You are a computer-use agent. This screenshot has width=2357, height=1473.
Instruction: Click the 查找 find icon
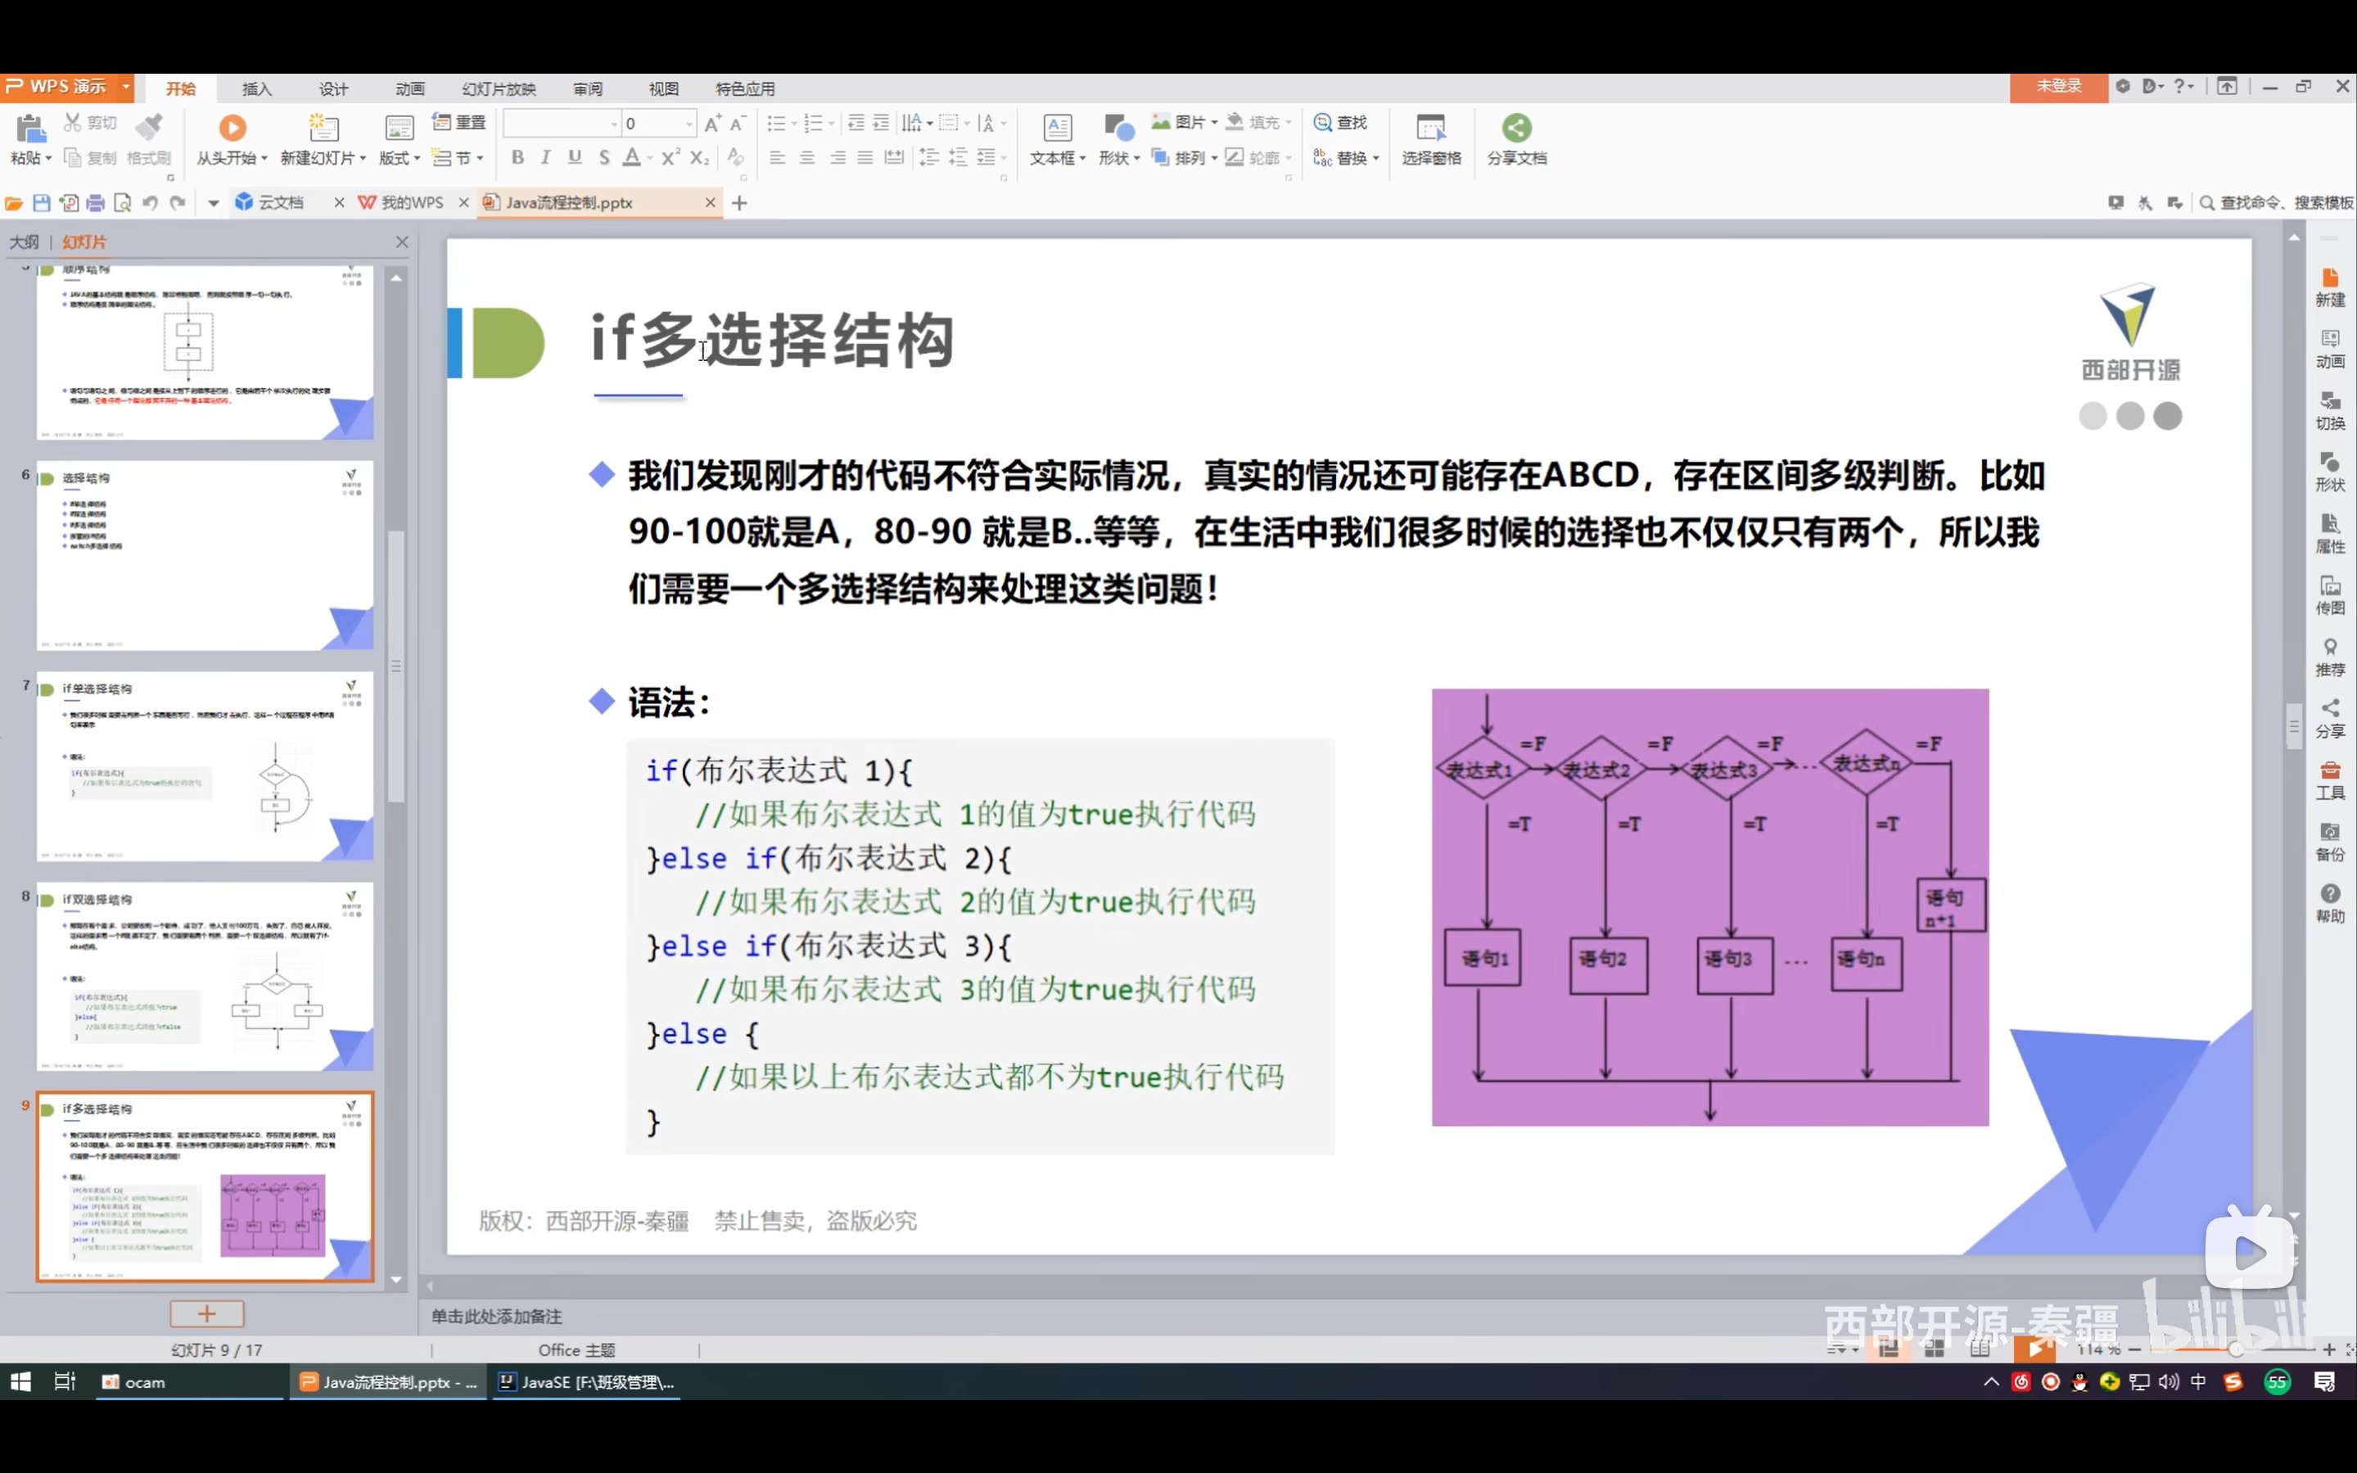pyautogui.click(x=1323, y=123)
